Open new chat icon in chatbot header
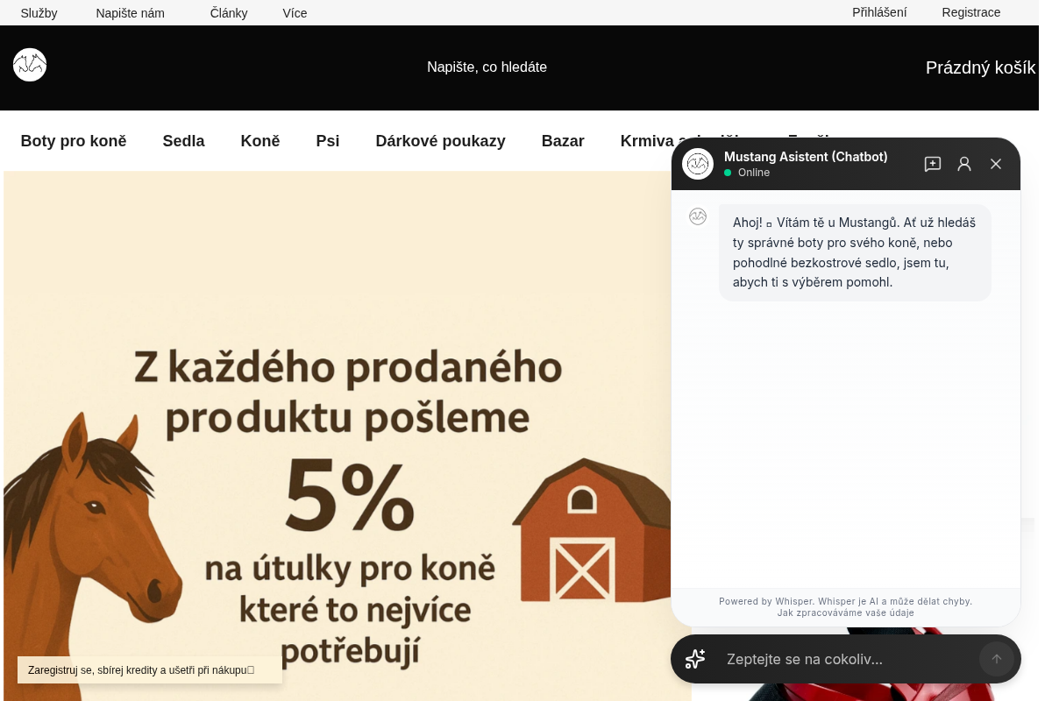Screen dimensions: 1052x701 pos(933,164)
